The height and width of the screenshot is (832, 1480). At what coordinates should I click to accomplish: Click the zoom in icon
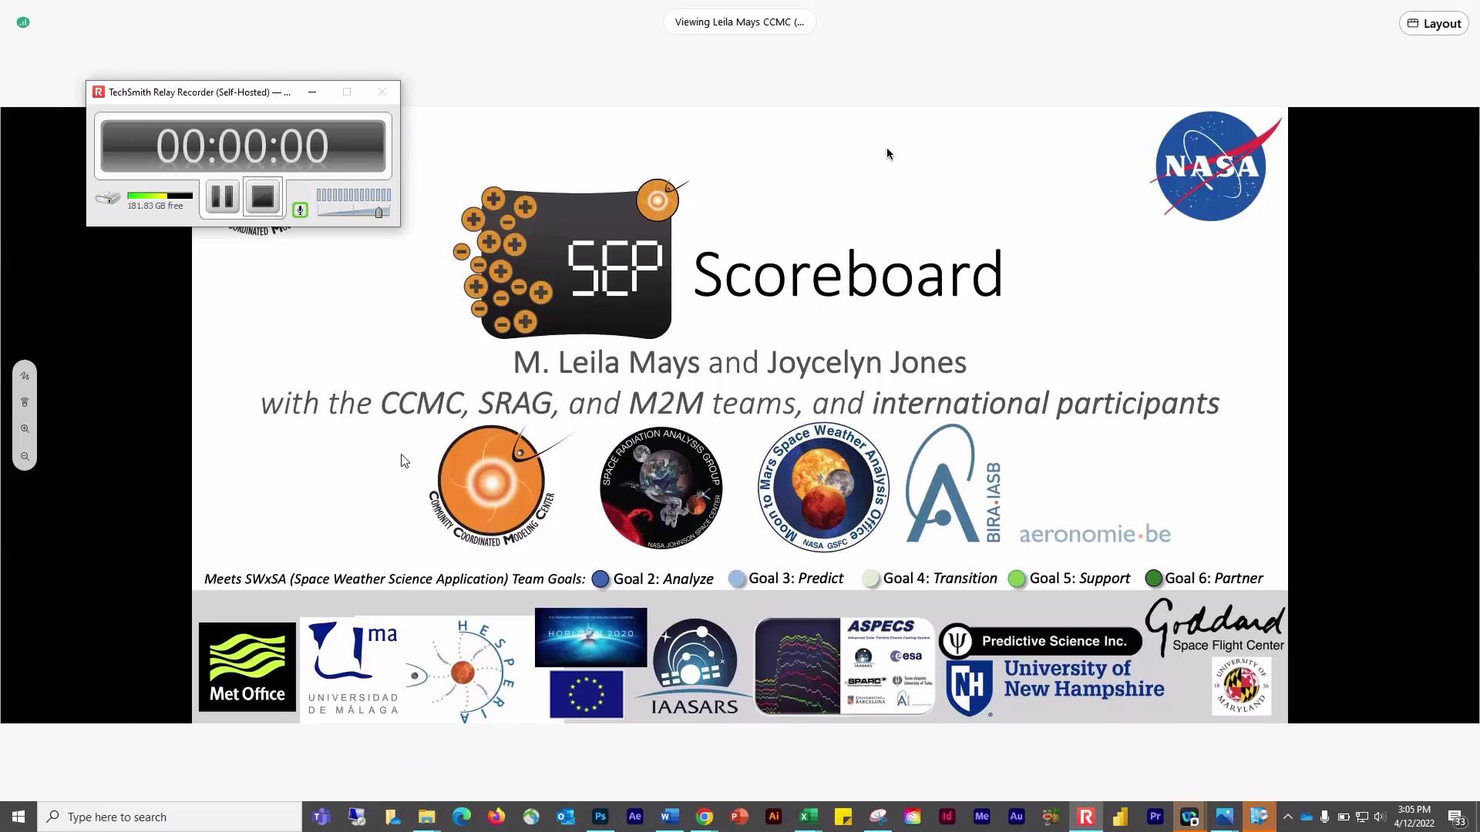[25, 429]
